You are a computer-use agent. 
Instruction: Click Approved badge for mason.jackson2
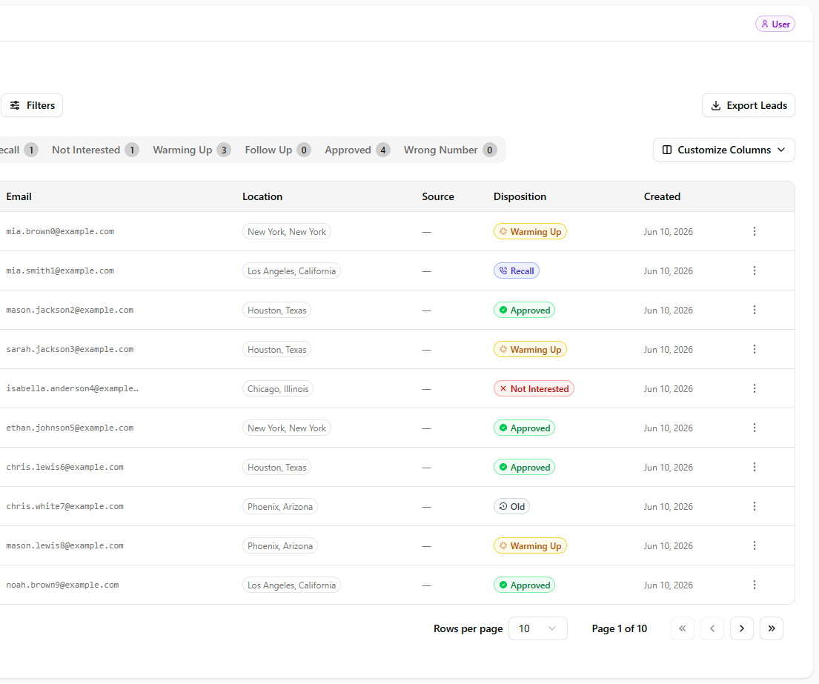525,311
